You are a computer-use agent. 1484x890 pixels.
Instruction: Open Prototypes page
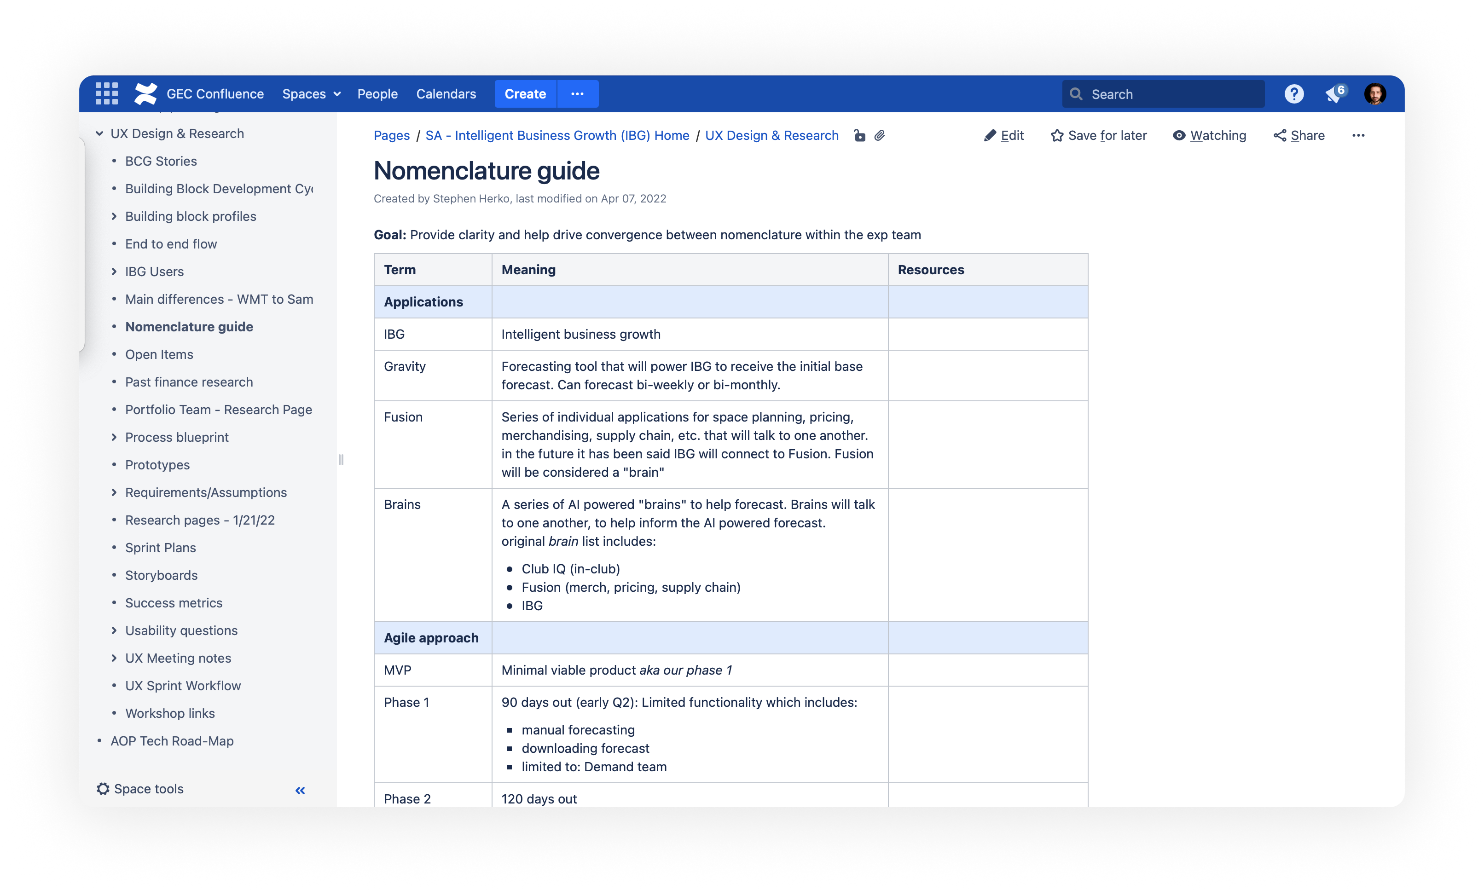pos(157,465)
